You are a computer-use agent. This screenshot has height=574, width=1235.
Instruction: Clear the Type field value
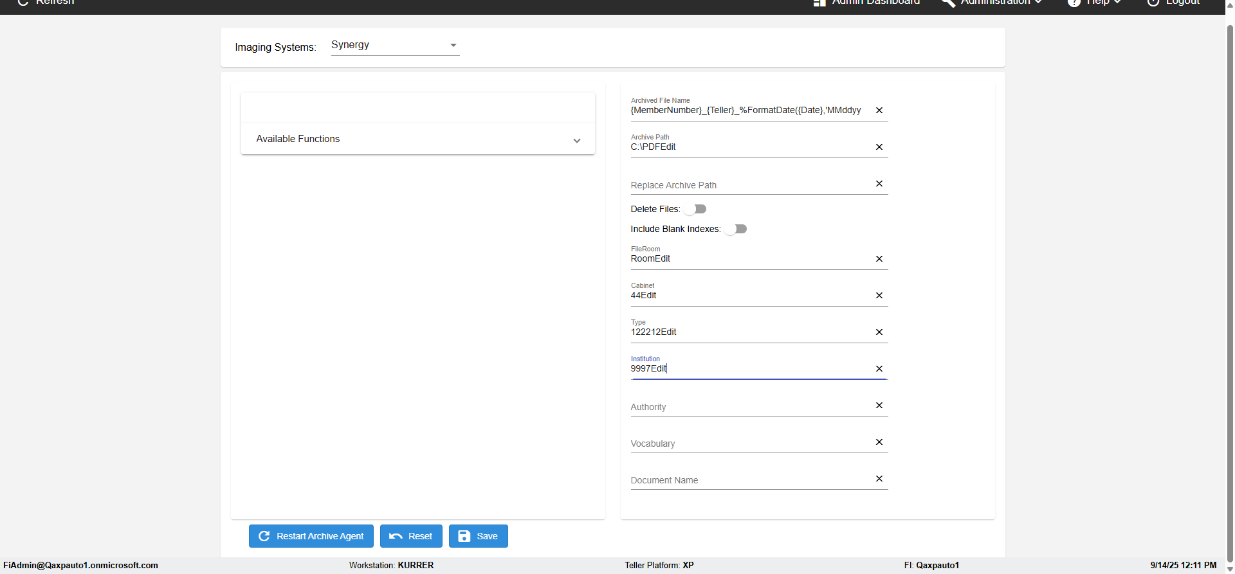click(x=879, y=332)
